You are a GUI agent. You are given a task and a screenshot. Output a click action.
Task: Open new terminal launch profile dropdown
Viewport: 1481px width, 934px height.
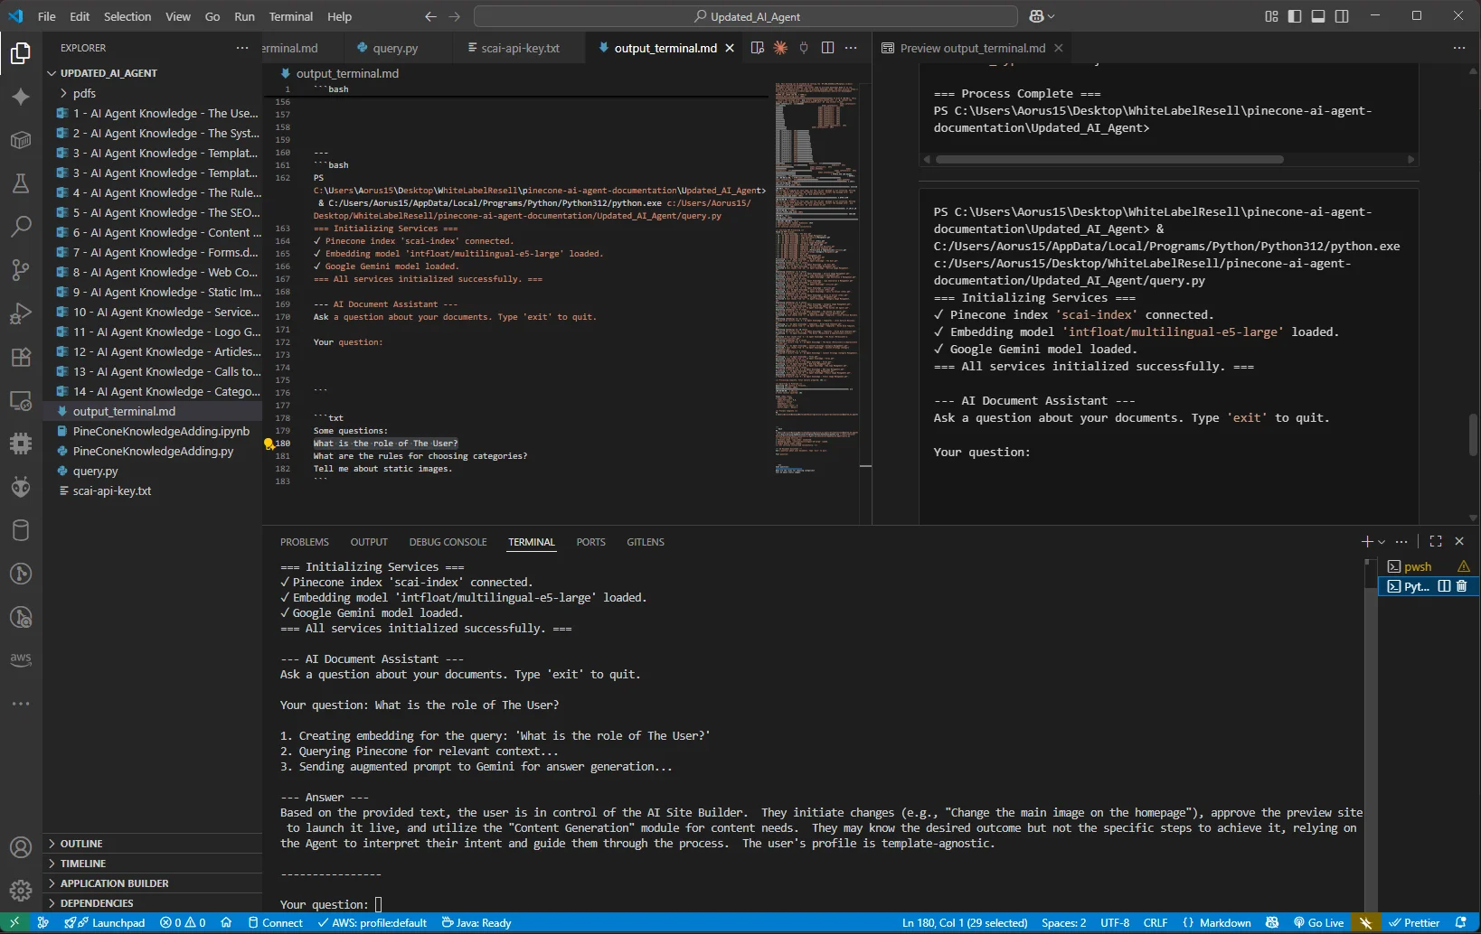pos(1382,542)
